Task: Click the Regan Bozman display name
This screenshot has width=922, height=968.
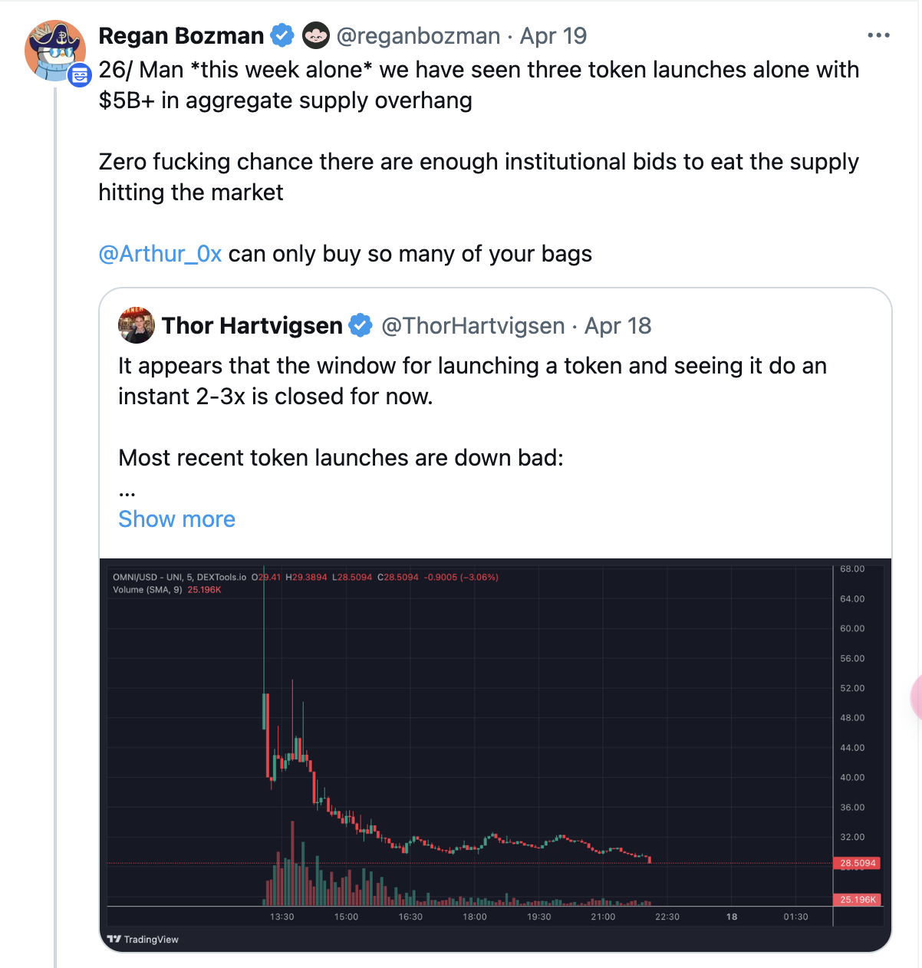Action: [x=181, y=35]
